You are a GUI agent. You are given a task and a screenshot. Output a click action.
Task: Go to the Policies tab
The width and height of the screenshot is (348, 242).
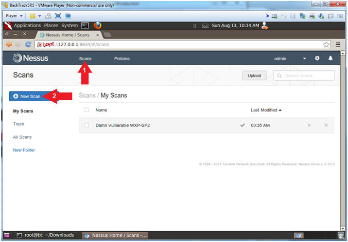[121, 59]
